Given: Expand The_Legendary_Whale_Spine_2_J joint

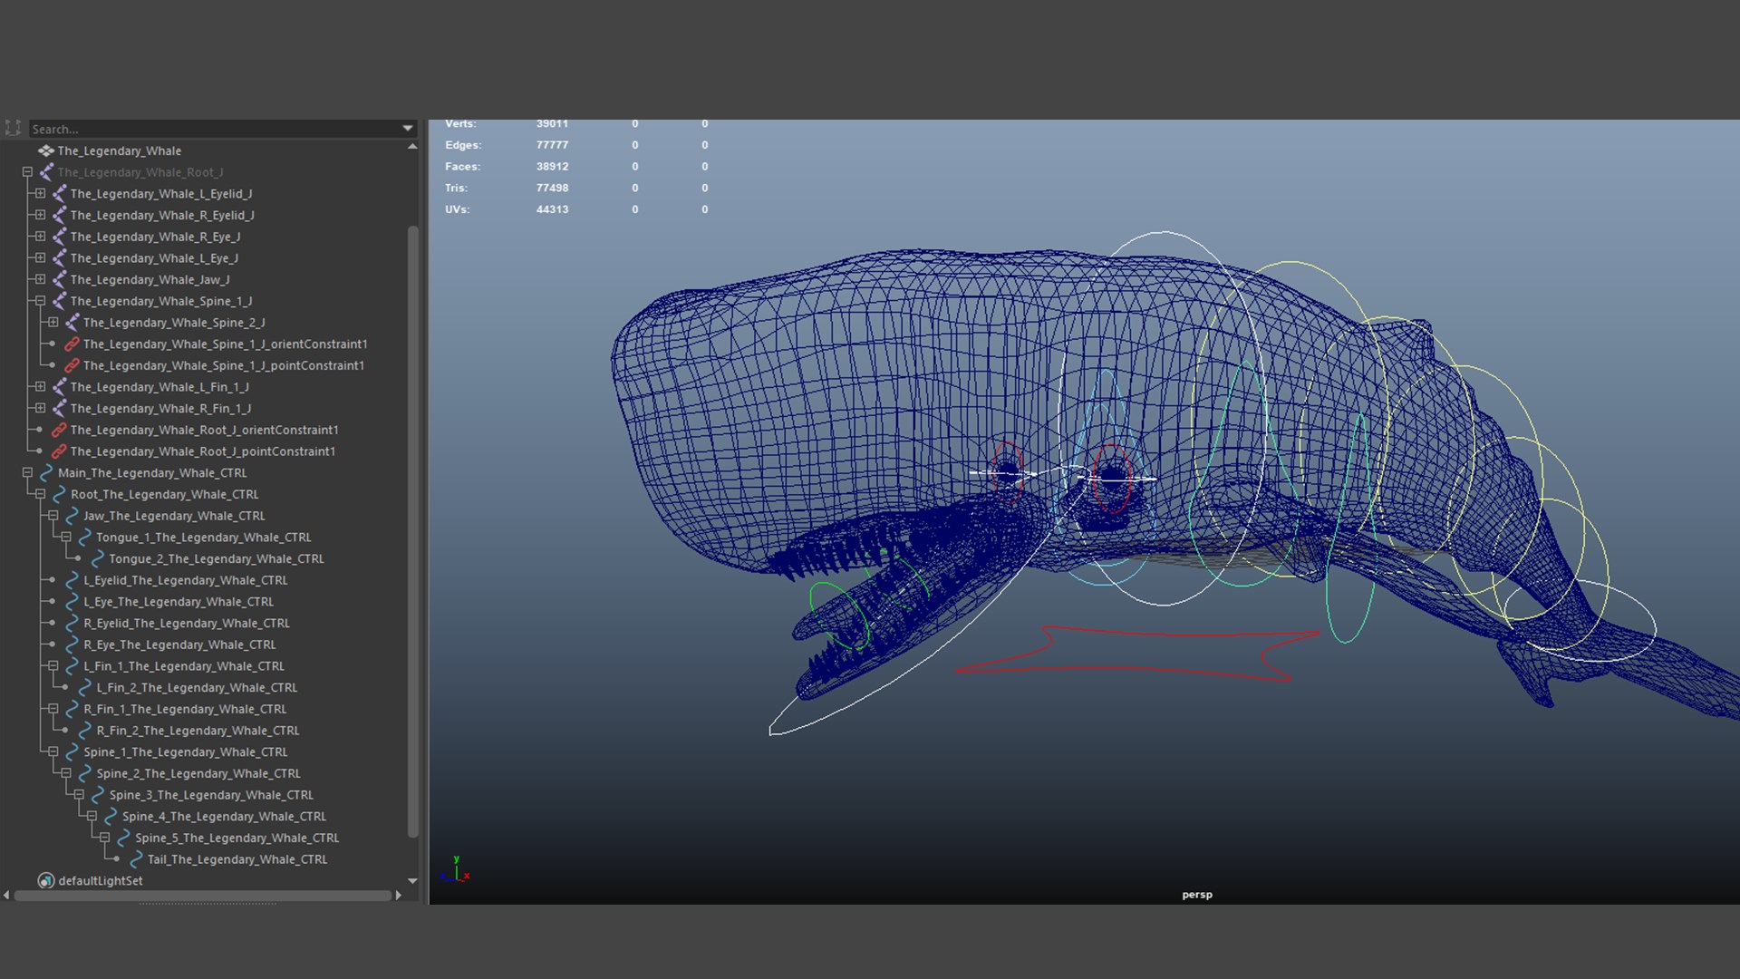Looking at the screenshot, I should (x=53, y=323).
